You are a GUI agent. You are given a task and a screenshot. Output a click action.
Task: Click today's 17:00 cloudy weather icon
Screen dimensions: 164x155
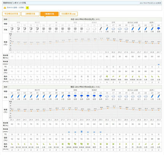tap(113, 29)
